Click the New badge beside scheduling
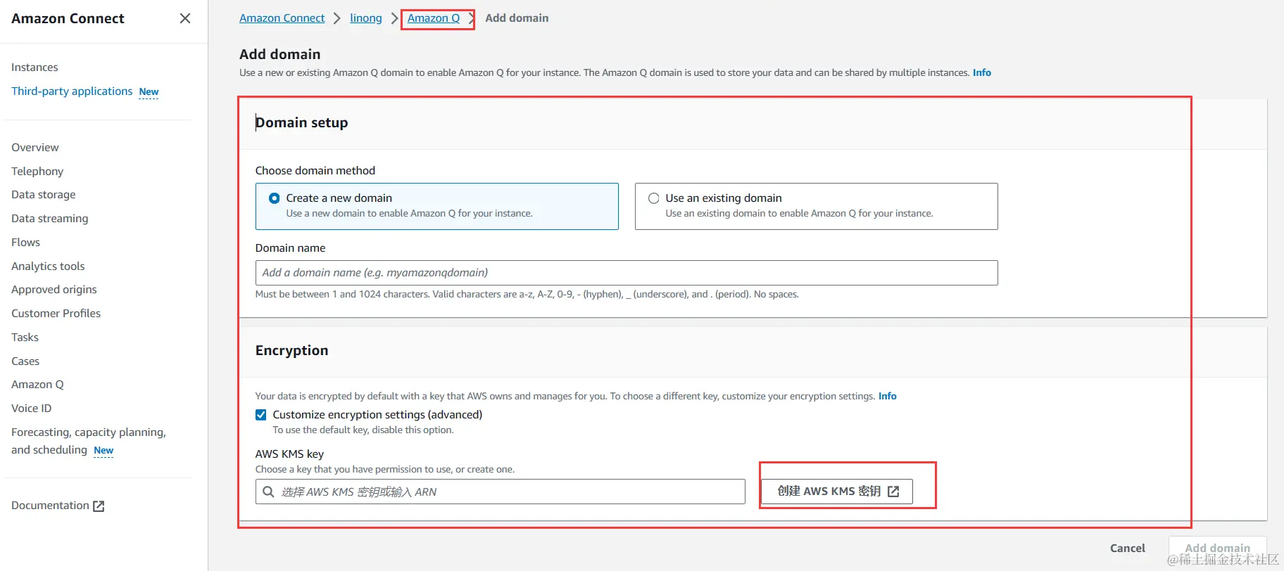1284x571 pixels. 103,451
